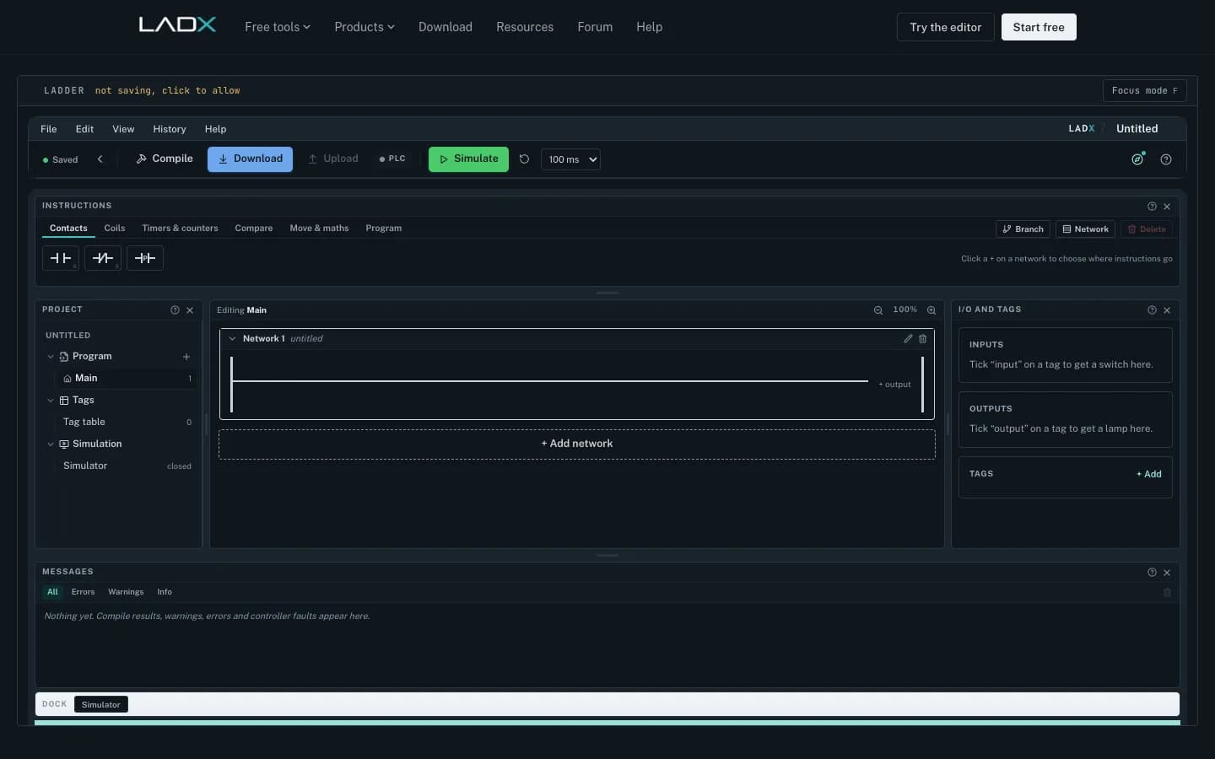Insert a normally closed contact

tap(103, 258)
